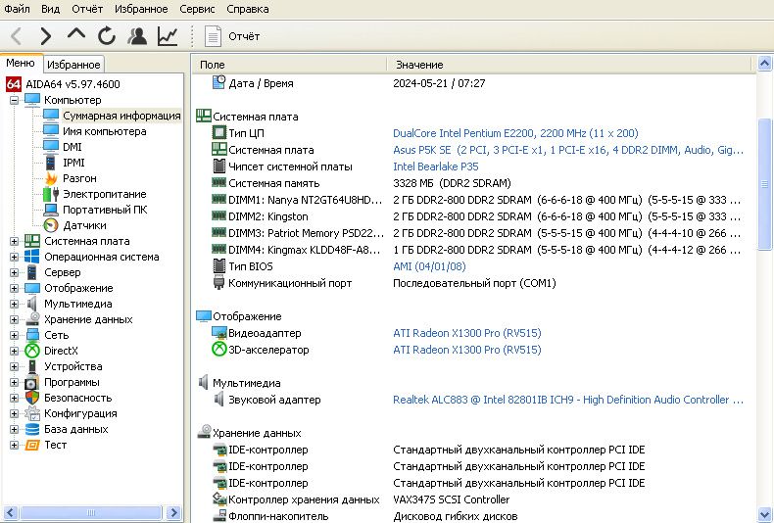Click the База данных database icon
The image size is (774, 523).
point(32,429)
